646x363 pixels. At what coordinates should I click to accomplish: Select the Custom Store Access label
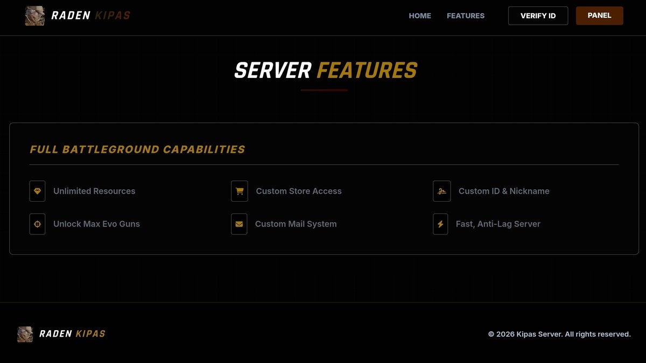click(x=299, y=191)
